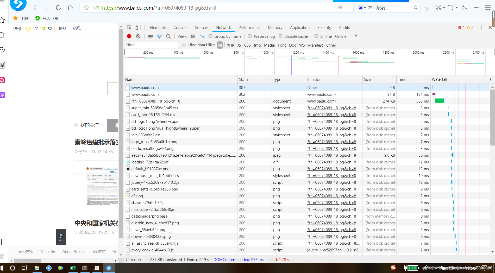Stop recording network log red button
The height and width of the screenshot is (273, 495).
[x=129, y=36]
